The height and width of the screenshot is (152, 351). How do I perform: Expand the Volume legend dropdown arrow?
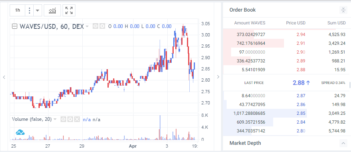pos(55,120)
